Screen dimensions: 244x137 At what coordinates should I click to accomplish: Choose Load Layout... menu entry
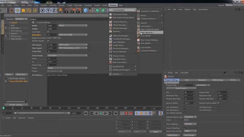(150, 26)
